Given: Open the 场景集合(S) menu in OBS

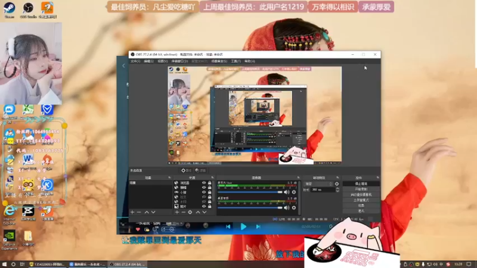Looking at the screenshot, I should click(219, 61).
